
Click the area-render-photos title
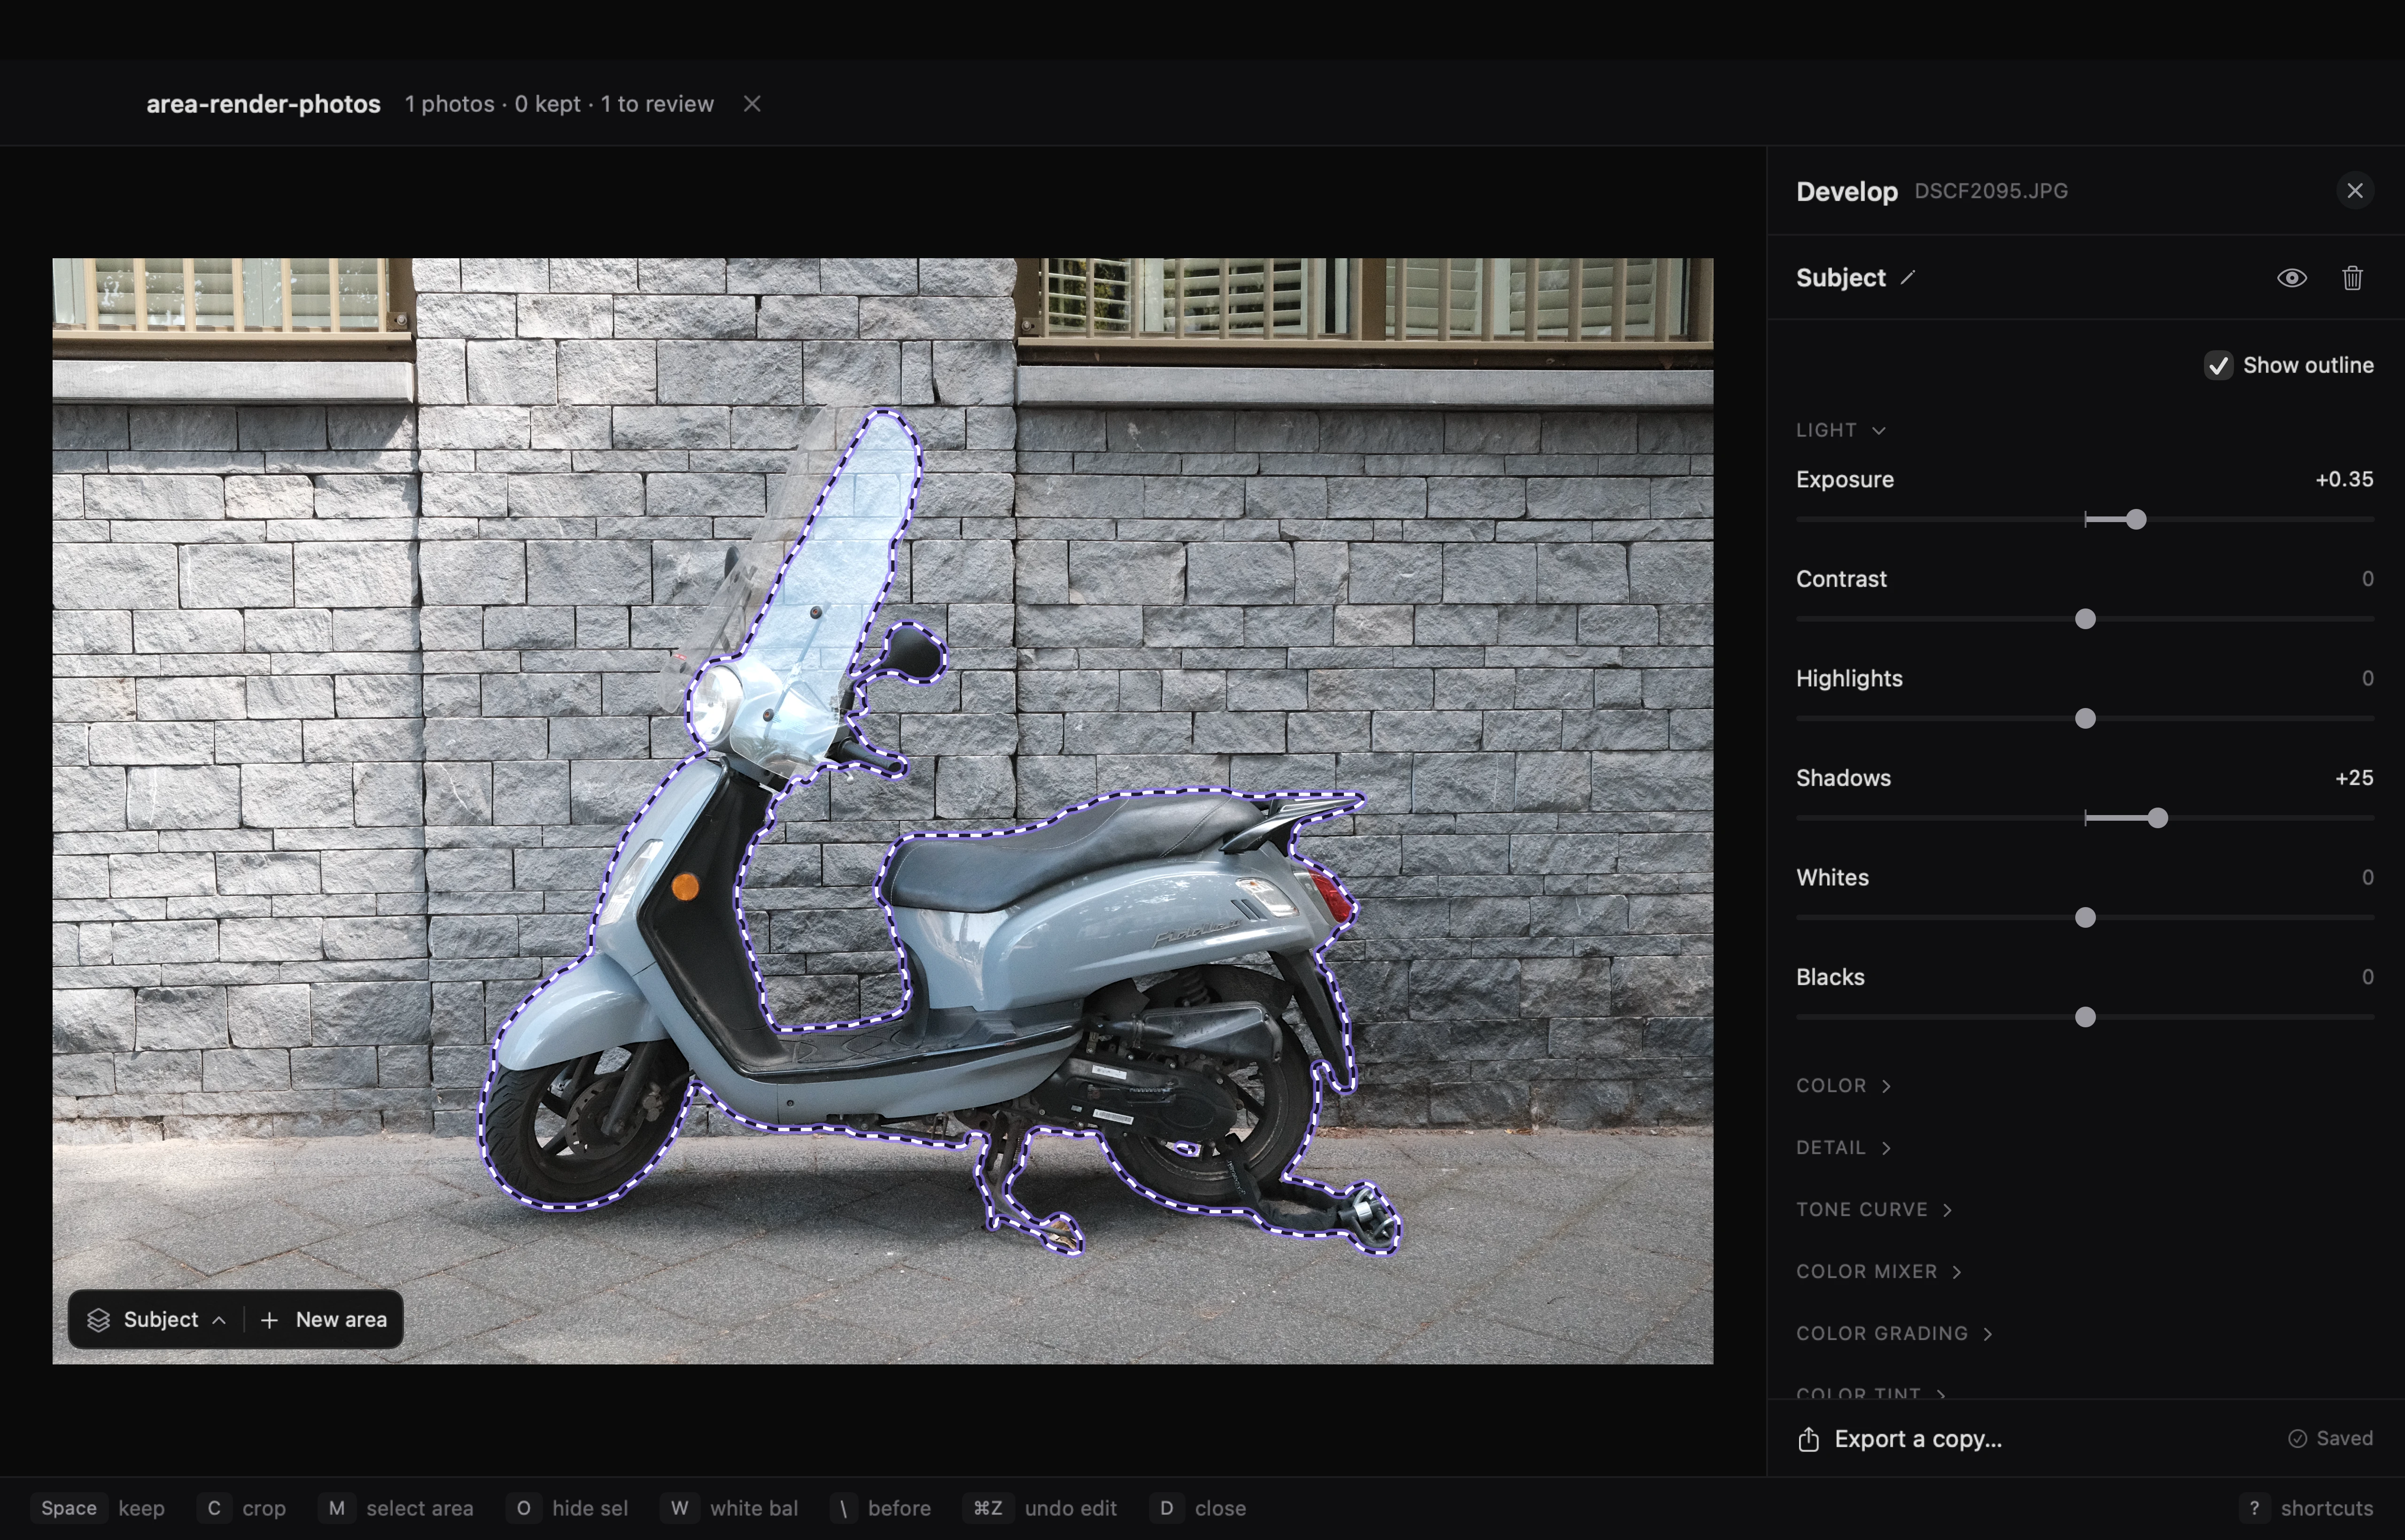[x=263, y=104]
